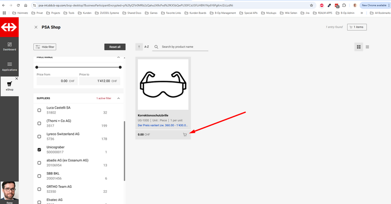Screen dimensions: 391x204
Task: Close the PSA Shop with X icon
Action: [x=36, y=27]
